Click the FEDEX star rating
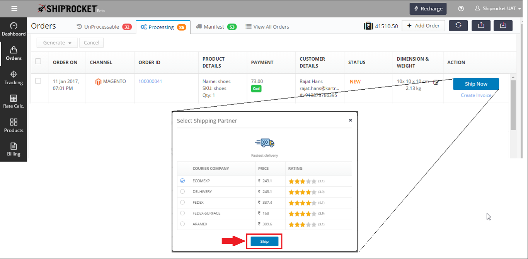This screenshot has height=259, width=528. pos(303,203)
